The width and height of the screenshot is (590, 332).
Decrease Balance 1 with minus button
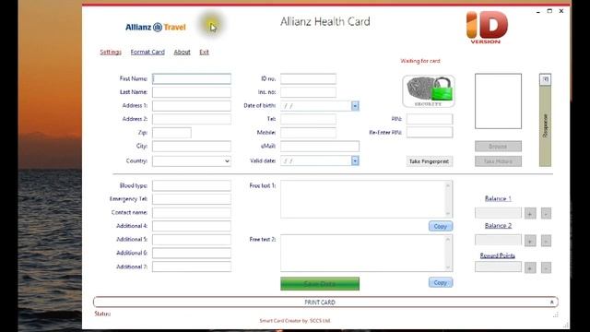point(546,213)
